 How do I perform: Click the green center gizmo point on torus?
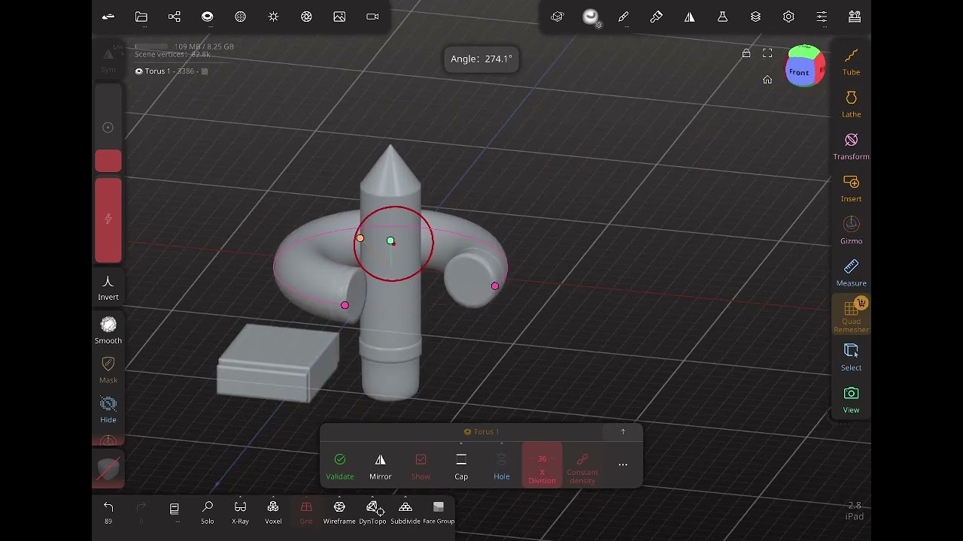pyautogui.click(x=390, y=240)
